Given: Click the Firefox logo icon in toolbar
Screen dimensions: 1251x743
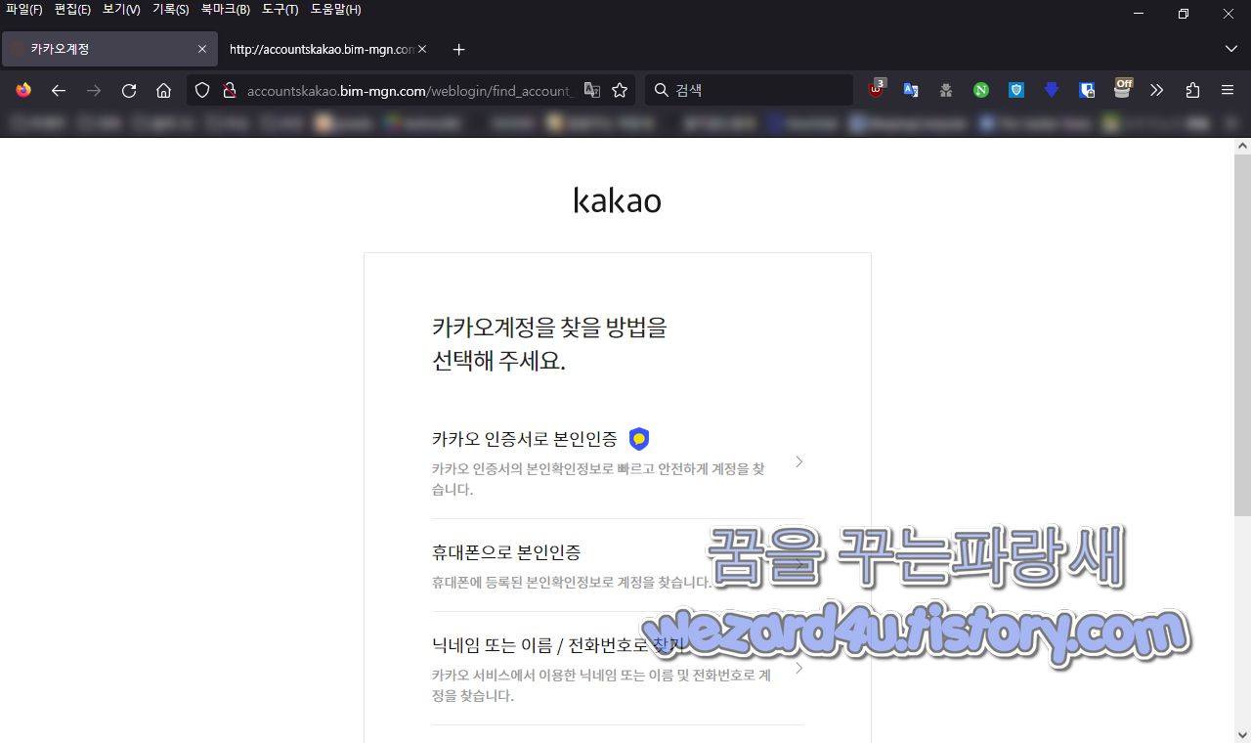Looking at the screenshot, I should coord(23,90).
